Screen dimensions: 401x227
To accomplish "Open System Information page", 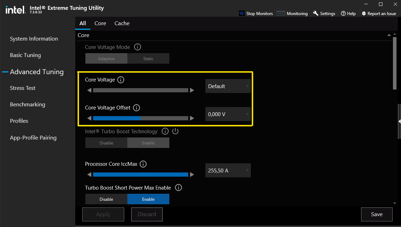I will pos(34,38).
